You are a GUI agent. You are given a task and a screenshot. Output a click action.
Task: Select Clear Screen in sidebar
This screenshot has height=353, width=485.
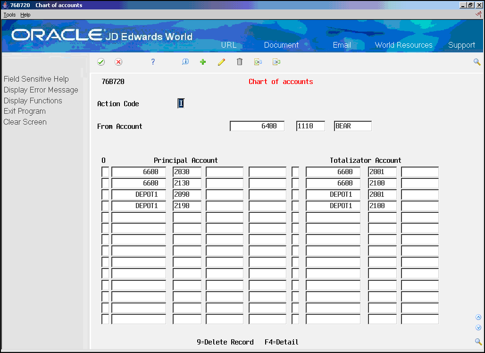click(25, 122)
